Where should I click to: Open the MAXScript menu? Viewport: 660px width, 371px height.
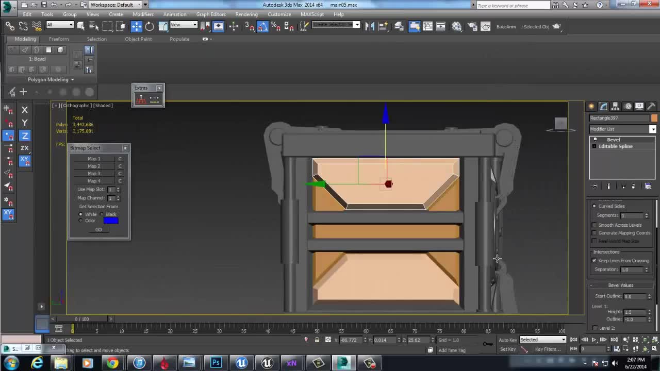pos(312,14)
